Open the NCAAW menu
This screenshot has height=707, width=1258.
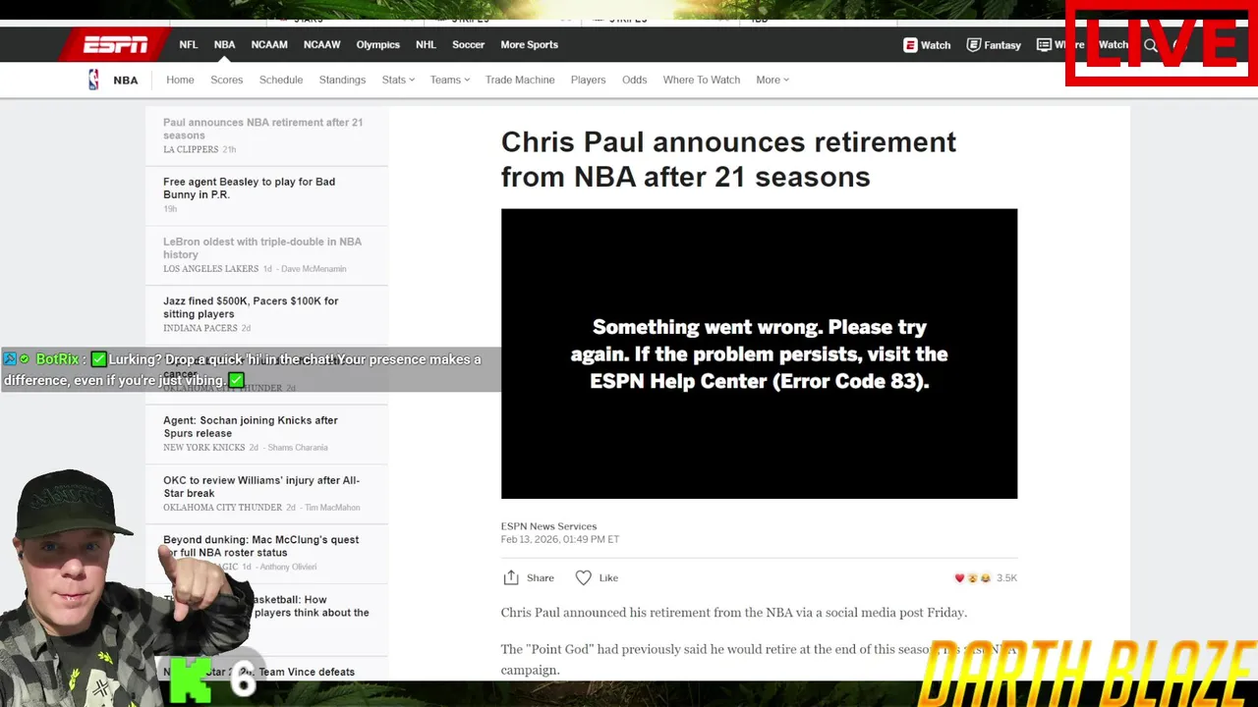coord(322,44)
